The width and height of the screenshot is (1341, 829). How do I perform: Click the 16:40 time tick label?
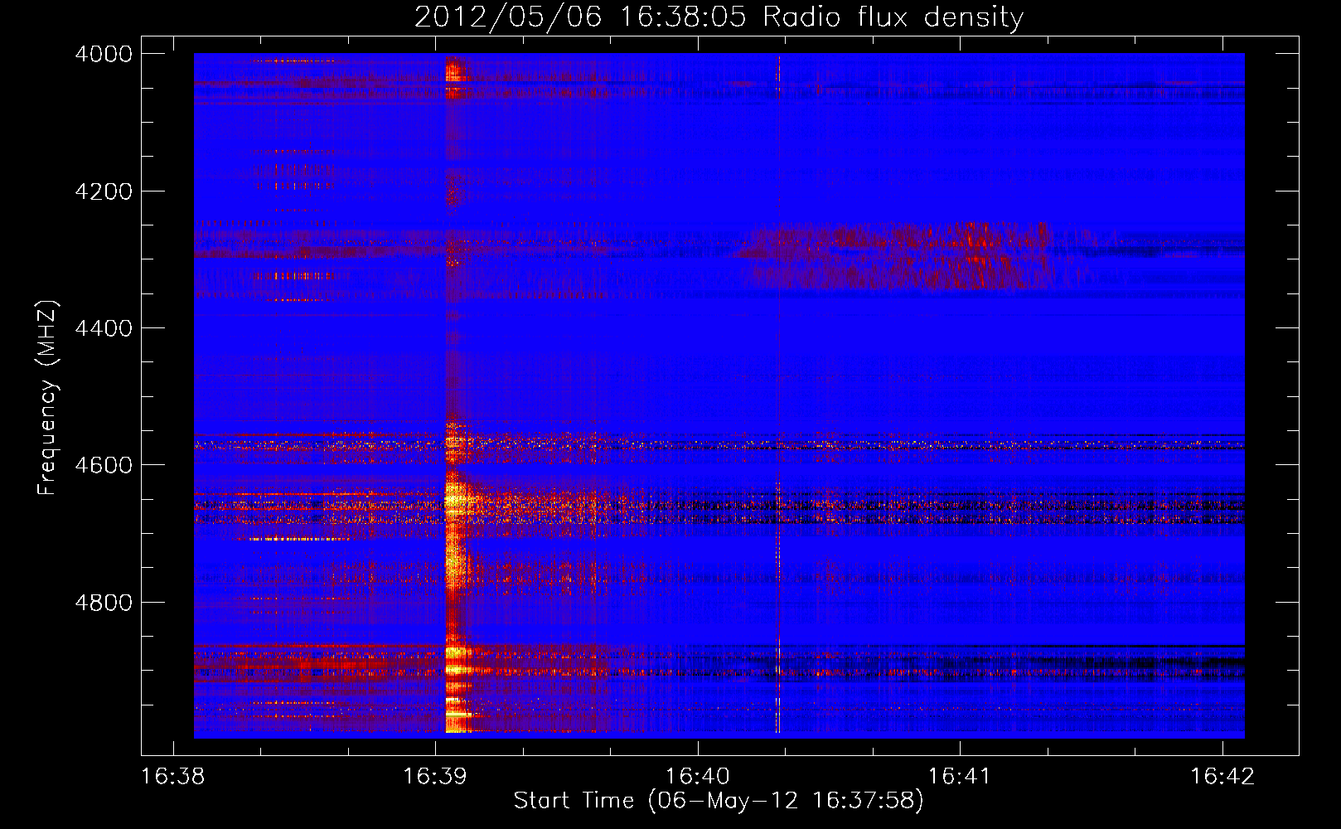698,777
